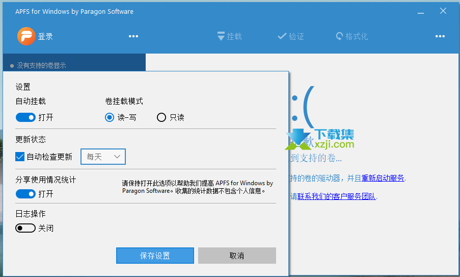Click the 取消 button
The image size is (460, 277).
pos(237,256)
